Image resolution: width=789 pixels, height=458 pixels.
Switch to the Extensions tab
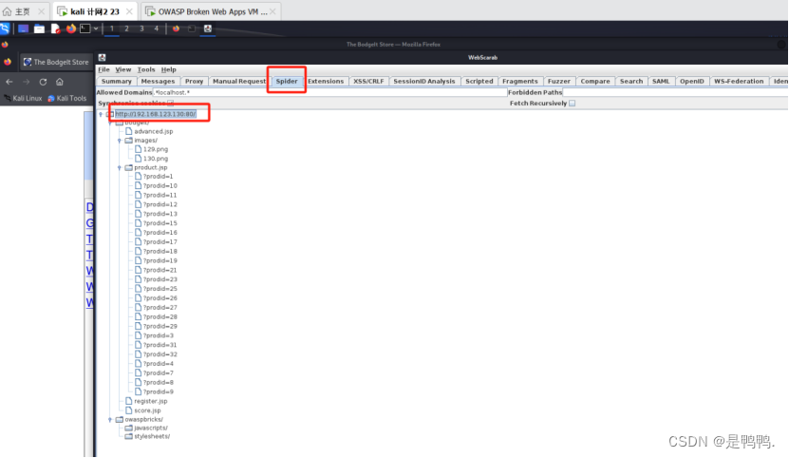[x=326, y=81]
